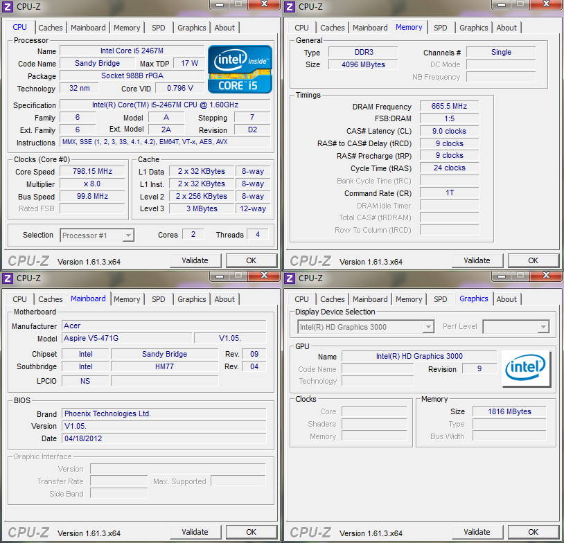Switch to the SPD tab in the CPU window
The image size is (564, 543).
click(158, 27)
